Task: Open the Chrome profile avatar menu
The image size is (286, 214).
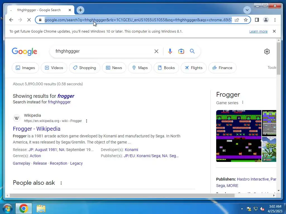Action: pos(266,20)
